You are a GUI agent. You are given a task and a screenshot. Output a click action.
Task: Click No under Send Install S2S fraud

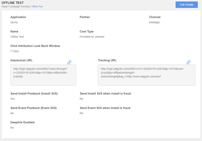[x=81, y=99]
